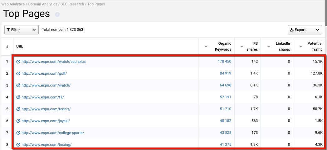
Task: Click potential traffic value 127.8K
Action: 317,73
